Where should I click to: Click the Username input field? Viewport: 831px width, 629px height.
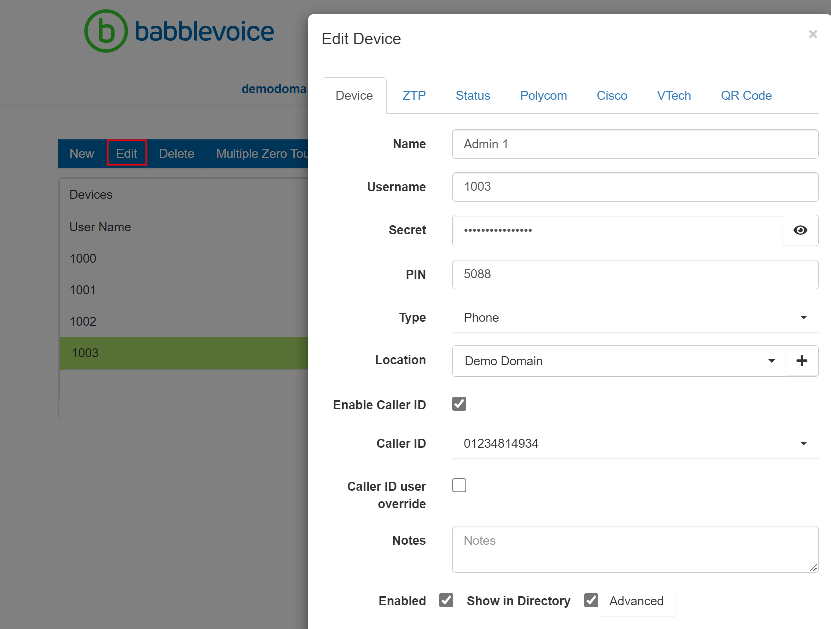635,187
